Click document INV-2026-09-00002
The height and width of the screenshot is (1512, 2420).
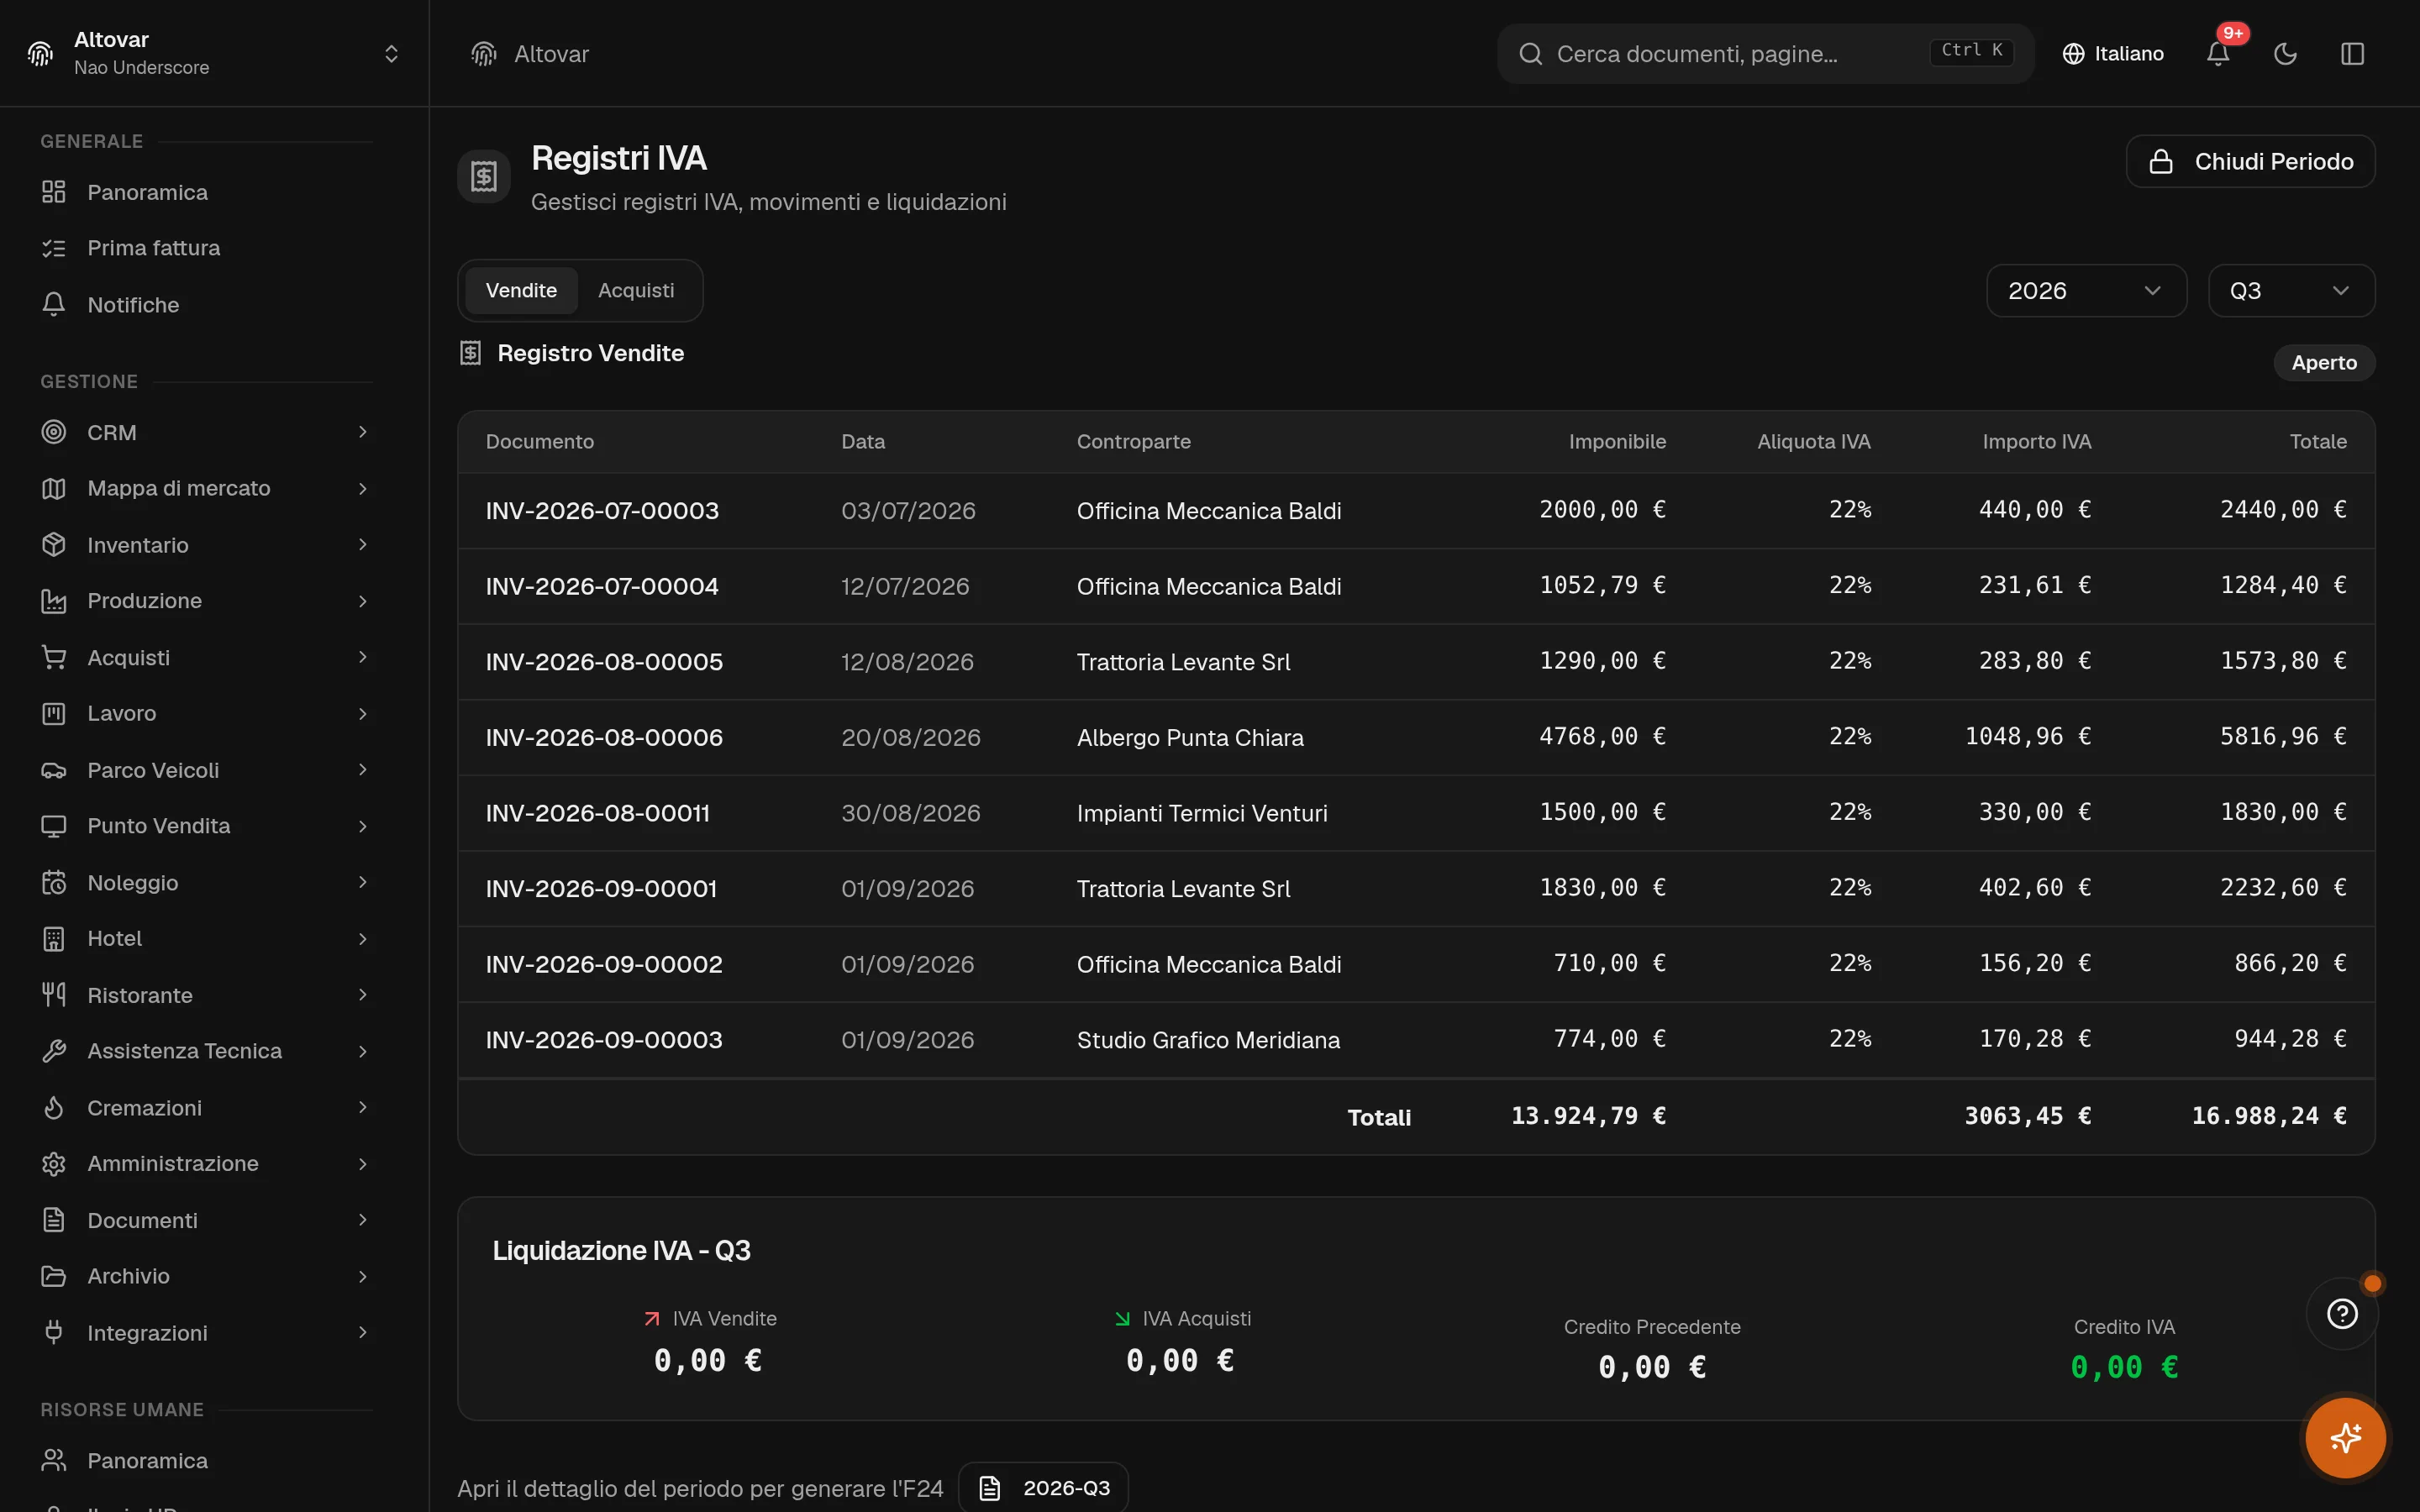603,964
